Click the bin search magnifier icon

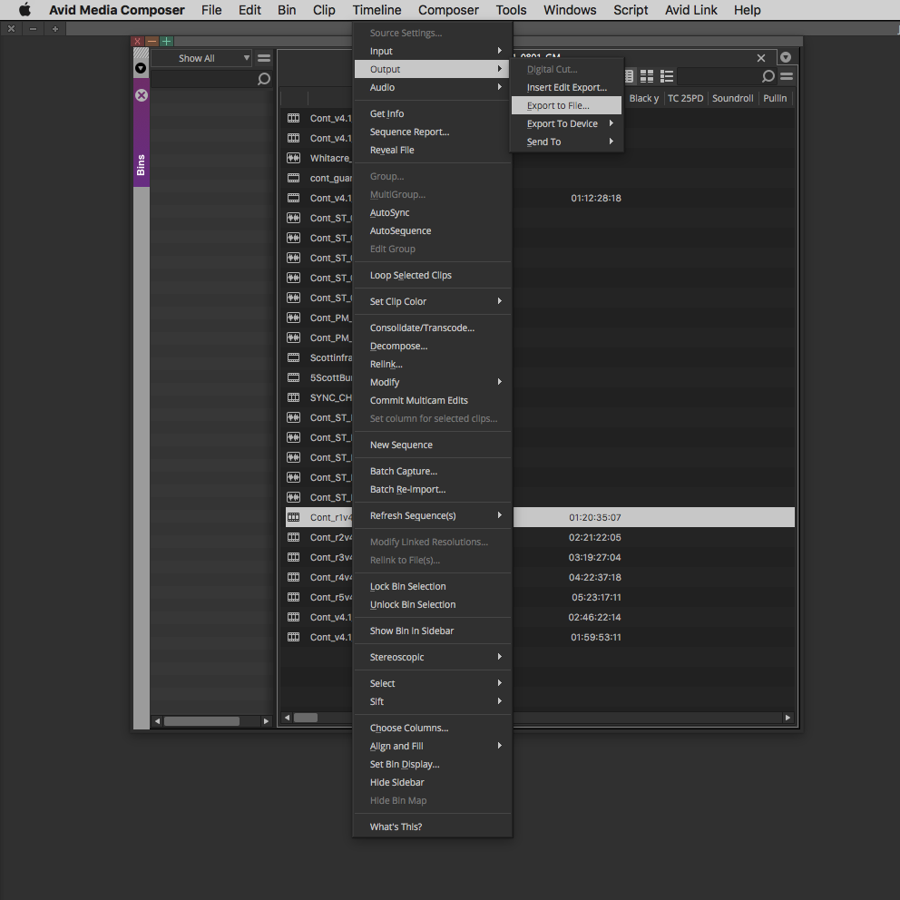768,76
